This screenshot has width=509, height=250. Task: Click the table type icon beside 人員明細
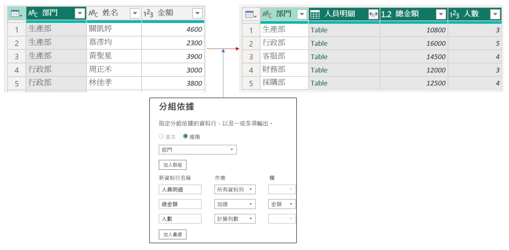coord(315,14)
